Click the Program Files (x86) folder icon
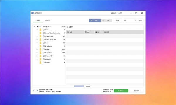The height and width of the screenshot is (105, 176). 40,39
